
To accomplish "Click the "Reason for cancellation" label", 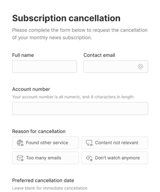I will click(39, 131).
